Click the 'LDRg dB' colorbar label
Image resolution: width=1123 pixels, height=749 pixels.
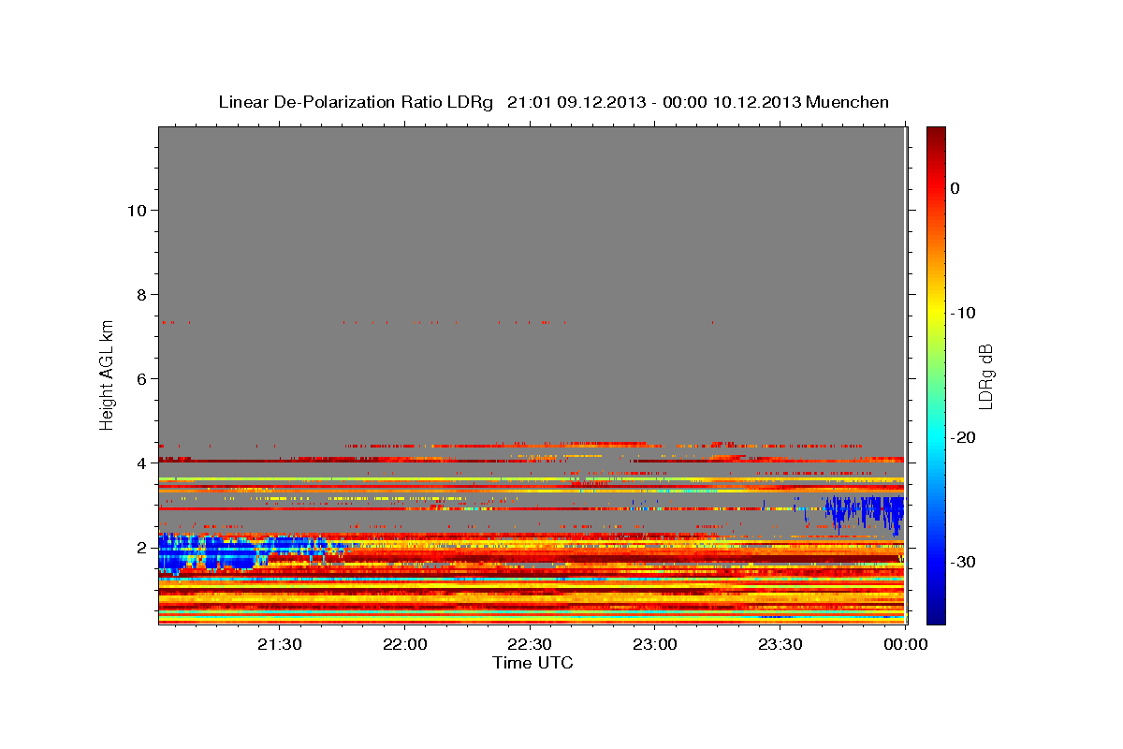(985, 376)
